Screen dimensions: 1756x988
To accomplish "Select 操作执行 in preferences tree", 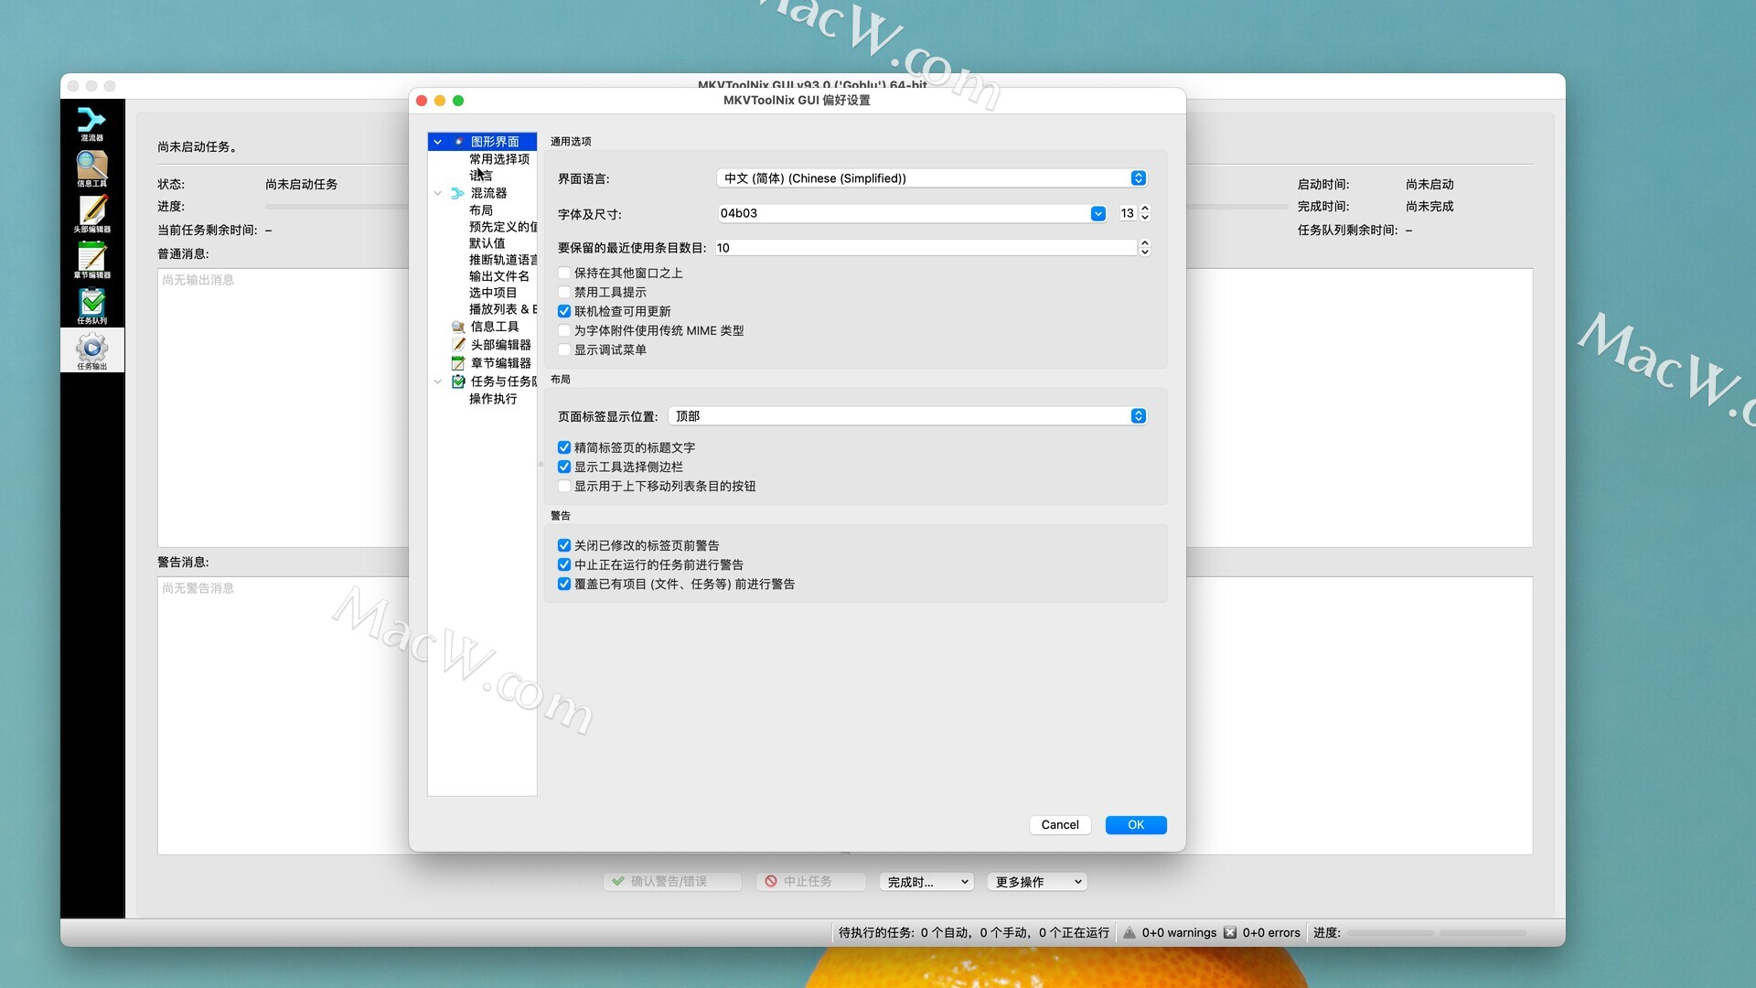I will point(493,399).
